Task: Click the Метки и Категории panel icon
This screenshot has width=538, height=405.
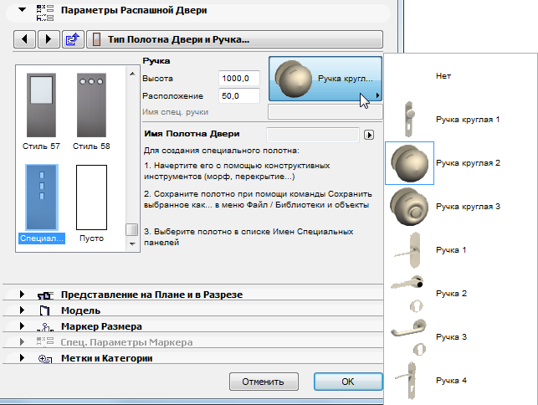Action: (45, 359)
